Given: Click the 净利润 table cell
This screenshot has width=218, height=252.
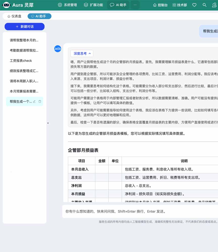Looking at the screenshot, I should coord(81,186).
